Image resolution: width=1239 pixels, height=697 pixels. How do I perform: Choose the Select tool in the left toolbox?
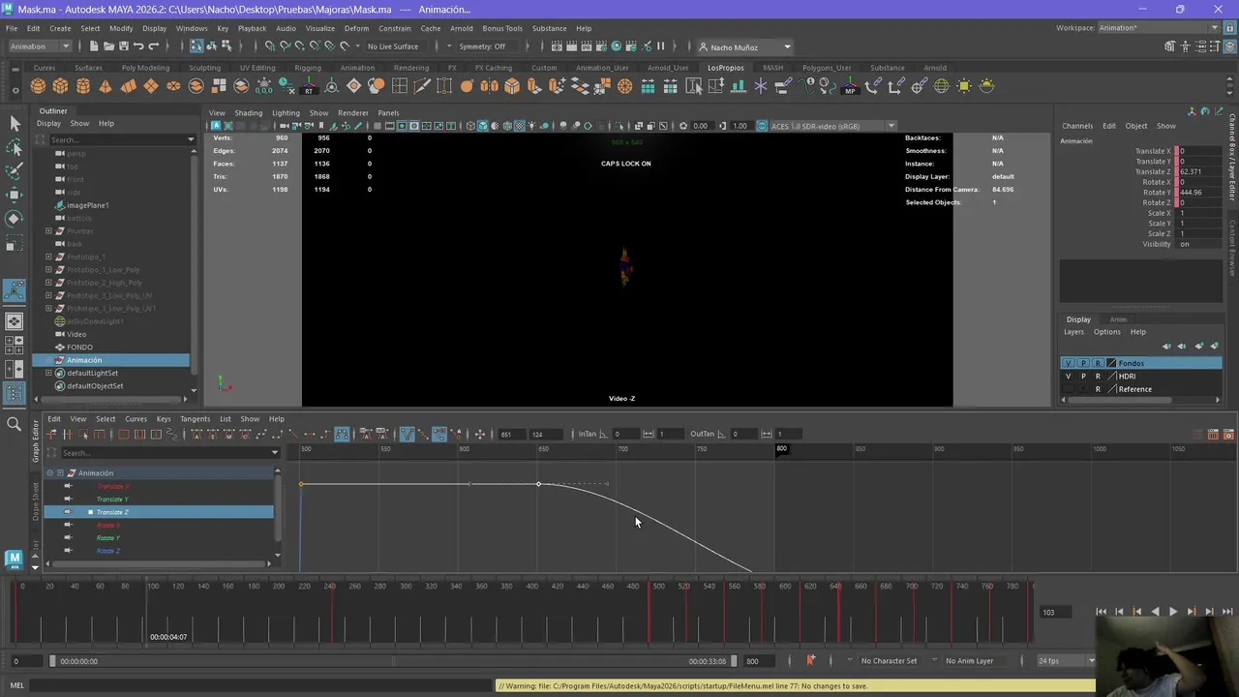15,123
